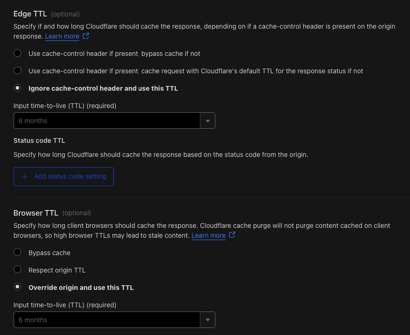Click the plus icon in Add status code setting

click(x=25, y=177)
